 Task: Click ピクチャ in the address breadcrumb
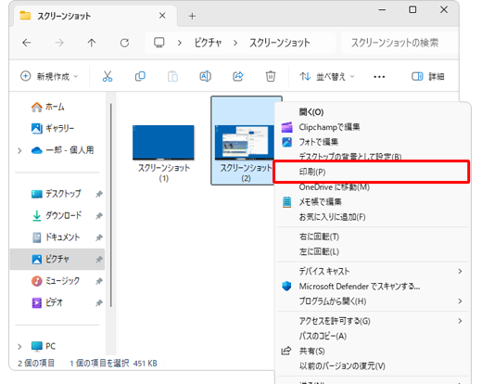pyautogui.click(x=208, y=43)
